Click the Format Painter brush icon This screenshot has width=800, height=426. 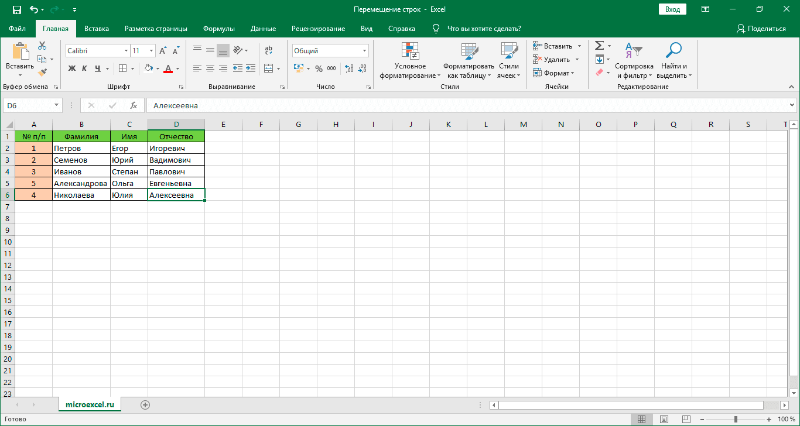pyautogui.click(x=42, y=72)
